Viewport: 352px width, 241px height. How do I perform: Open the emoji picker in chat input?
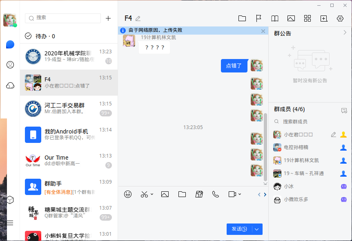coord(128,194)
